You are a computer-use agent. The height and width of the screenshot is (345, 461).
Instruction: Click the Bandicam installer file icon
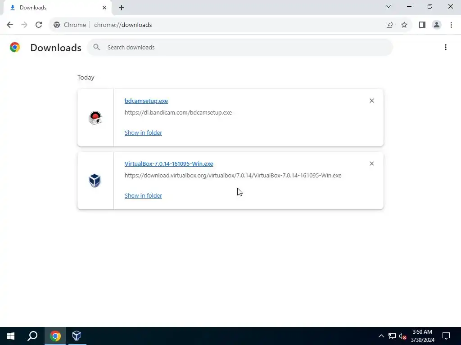[x=95, y=118]
